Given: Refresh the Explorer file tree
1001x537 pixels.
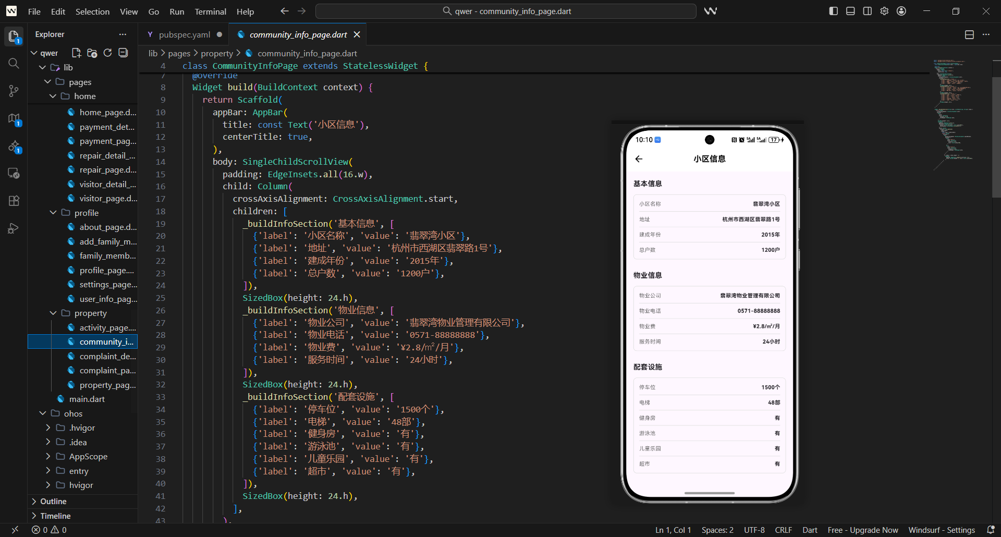Looking at the screenshot, I should click(107, 53).
